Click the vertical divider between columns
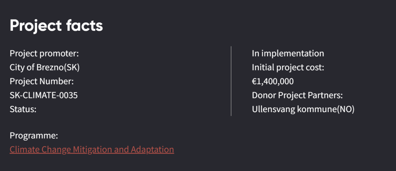The height and width of the screenshot is (171, 396). click(x=231, y=81)
